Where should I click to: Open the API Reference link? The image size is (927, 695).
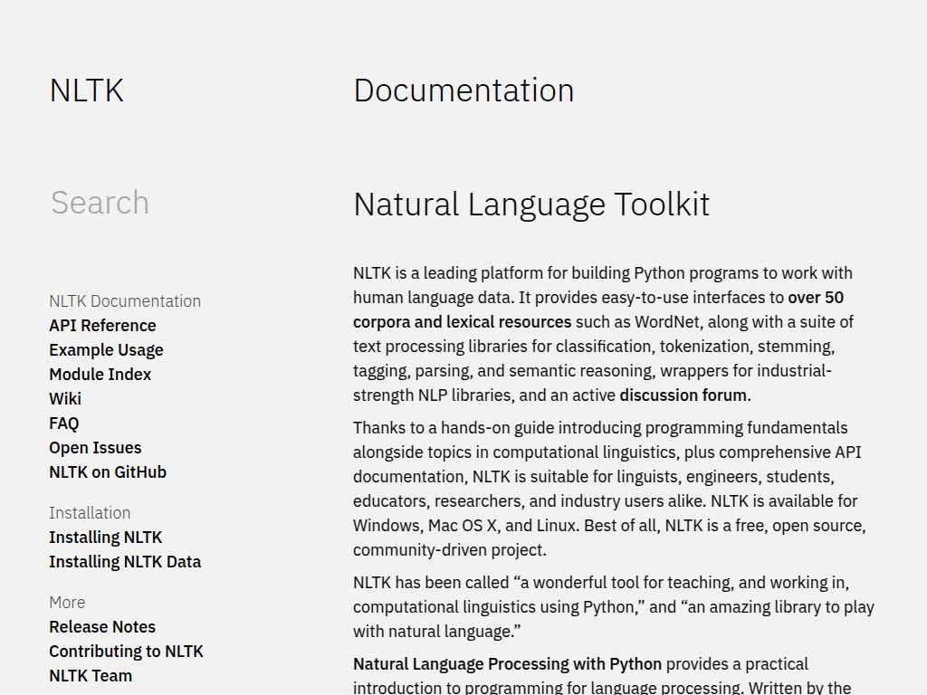pos(102,326)
